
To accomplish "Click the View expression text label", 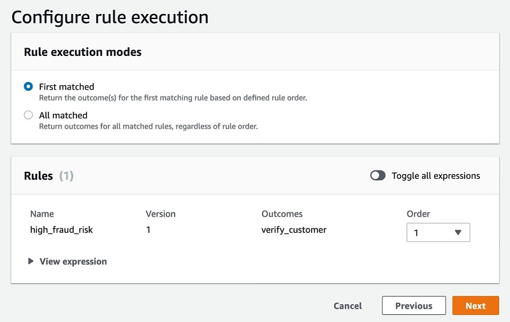I will tap(73, 262).
